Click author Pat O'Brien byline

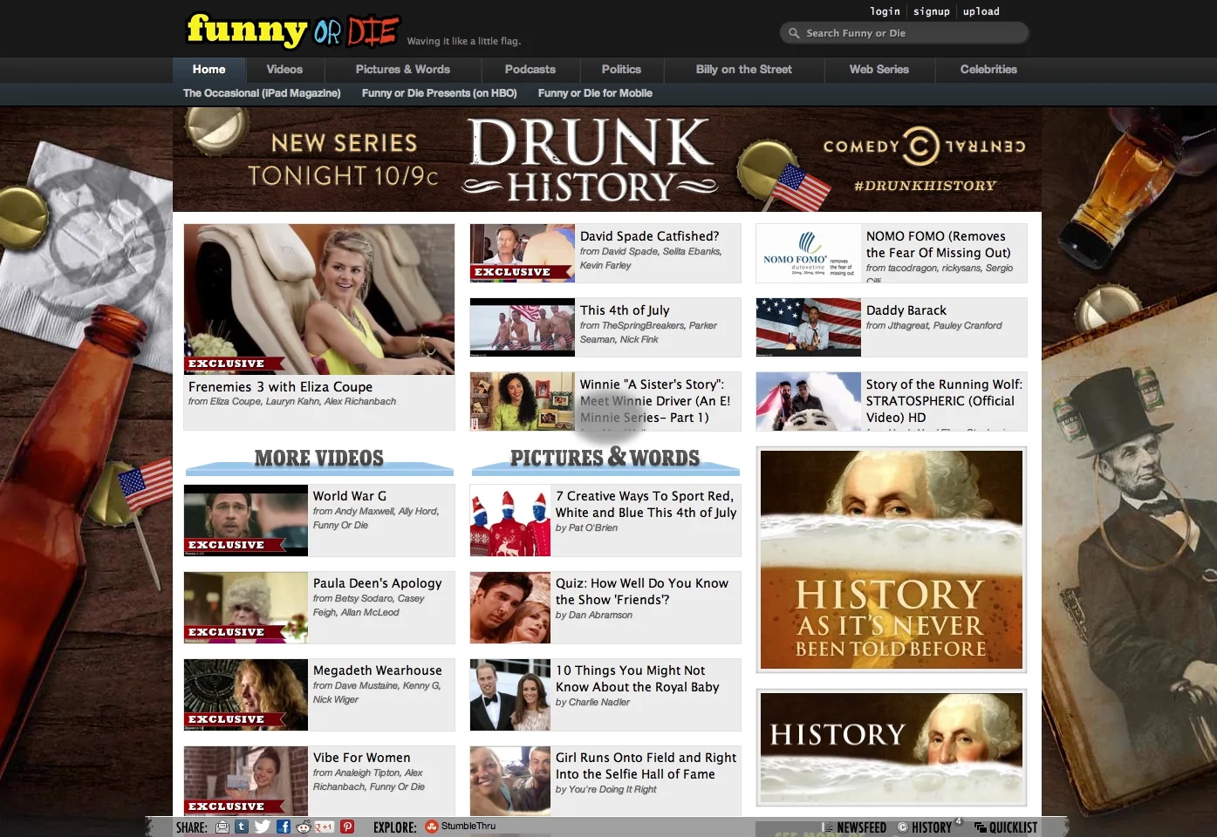pyautogui.click(x=586, y=528)
